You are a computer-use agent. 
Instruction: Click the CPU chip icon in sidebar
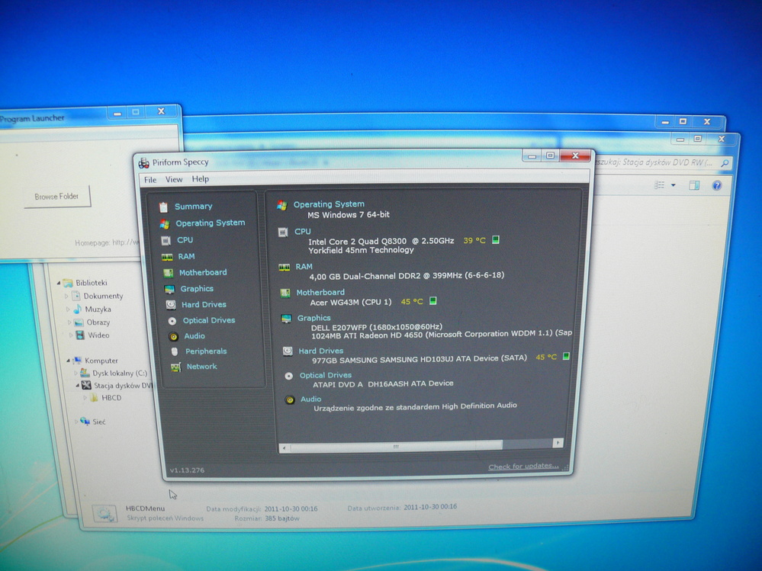166,240
